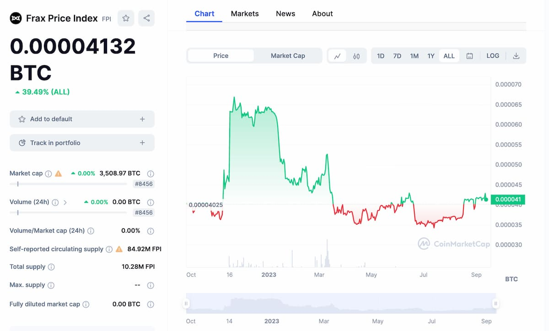
Task: Select the 7D time range
Action: click(x=397, y=56)
